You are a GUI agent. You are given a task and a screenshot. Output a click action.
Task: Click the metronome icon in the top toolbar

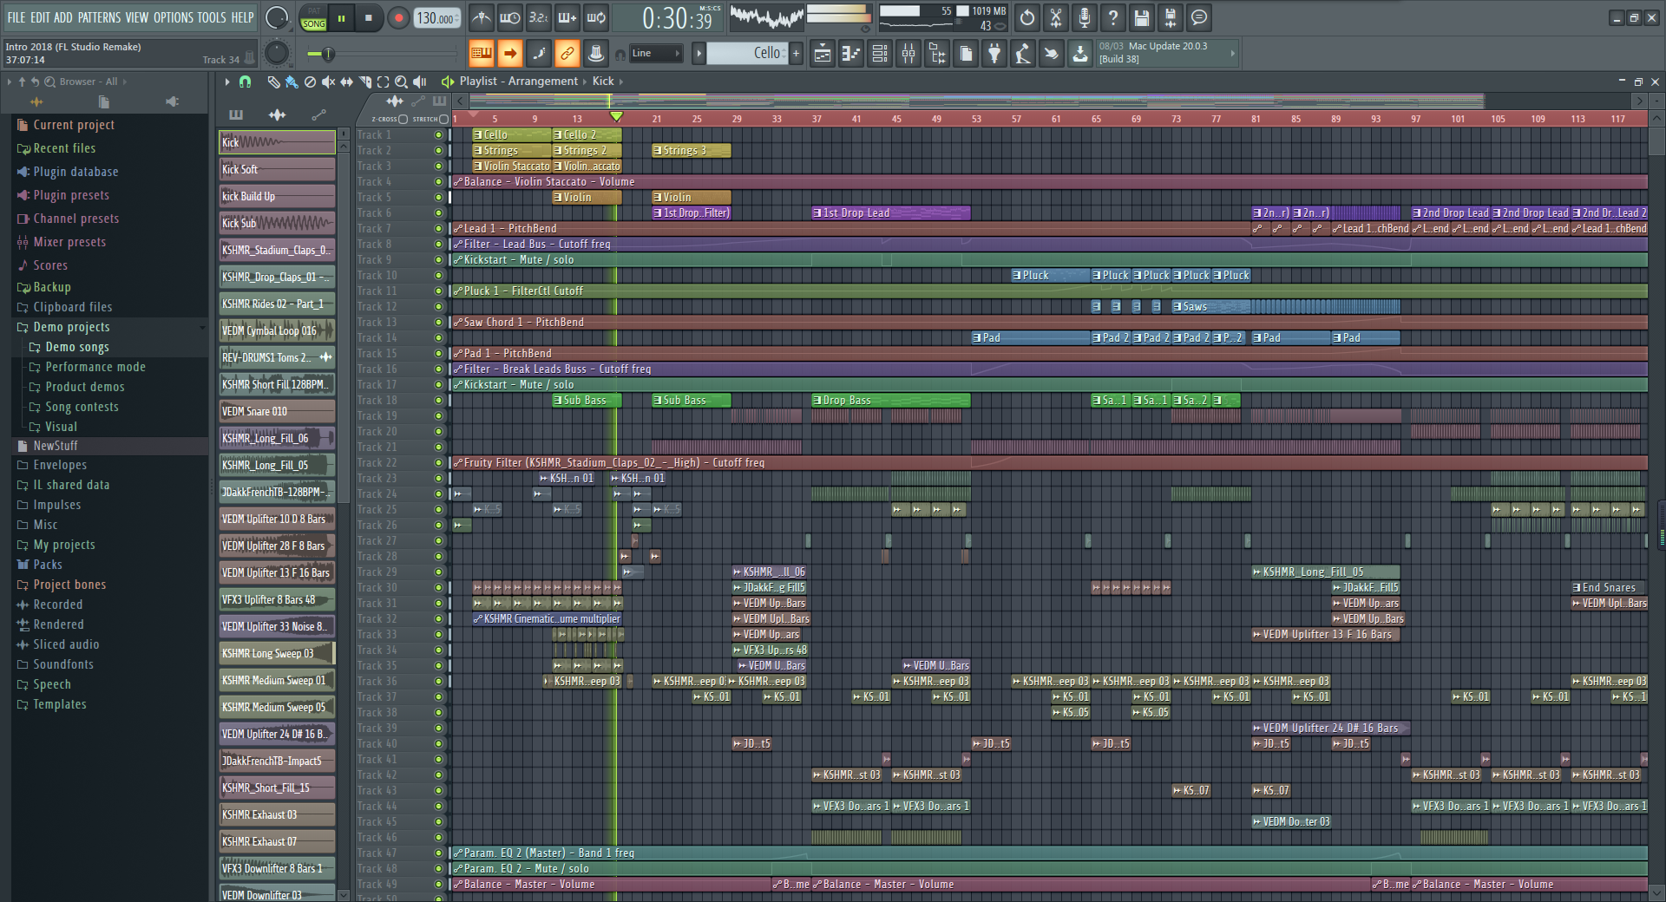(481, 17)
